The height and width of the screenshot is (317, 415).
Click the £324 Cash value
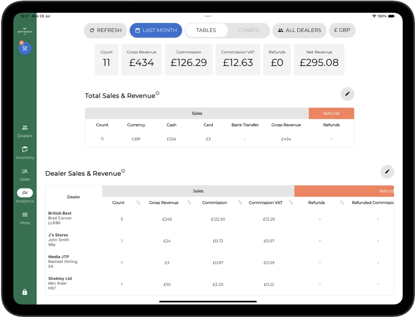point(172,139)
